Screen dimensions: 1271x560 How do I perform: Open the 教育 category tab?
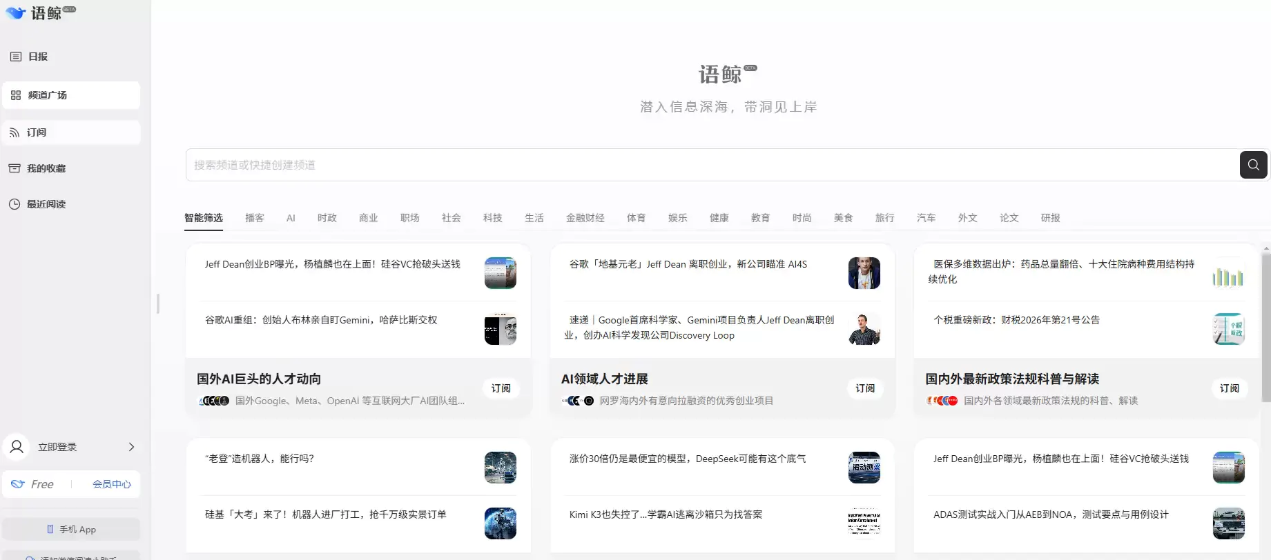pos(761,218)
